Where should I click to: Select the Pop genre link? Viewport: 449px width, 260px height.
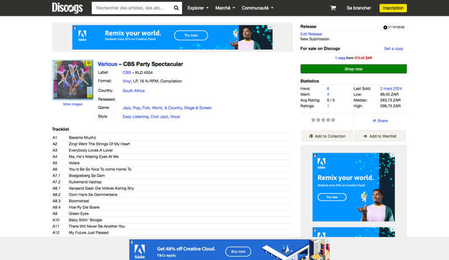tap(136, 108)
